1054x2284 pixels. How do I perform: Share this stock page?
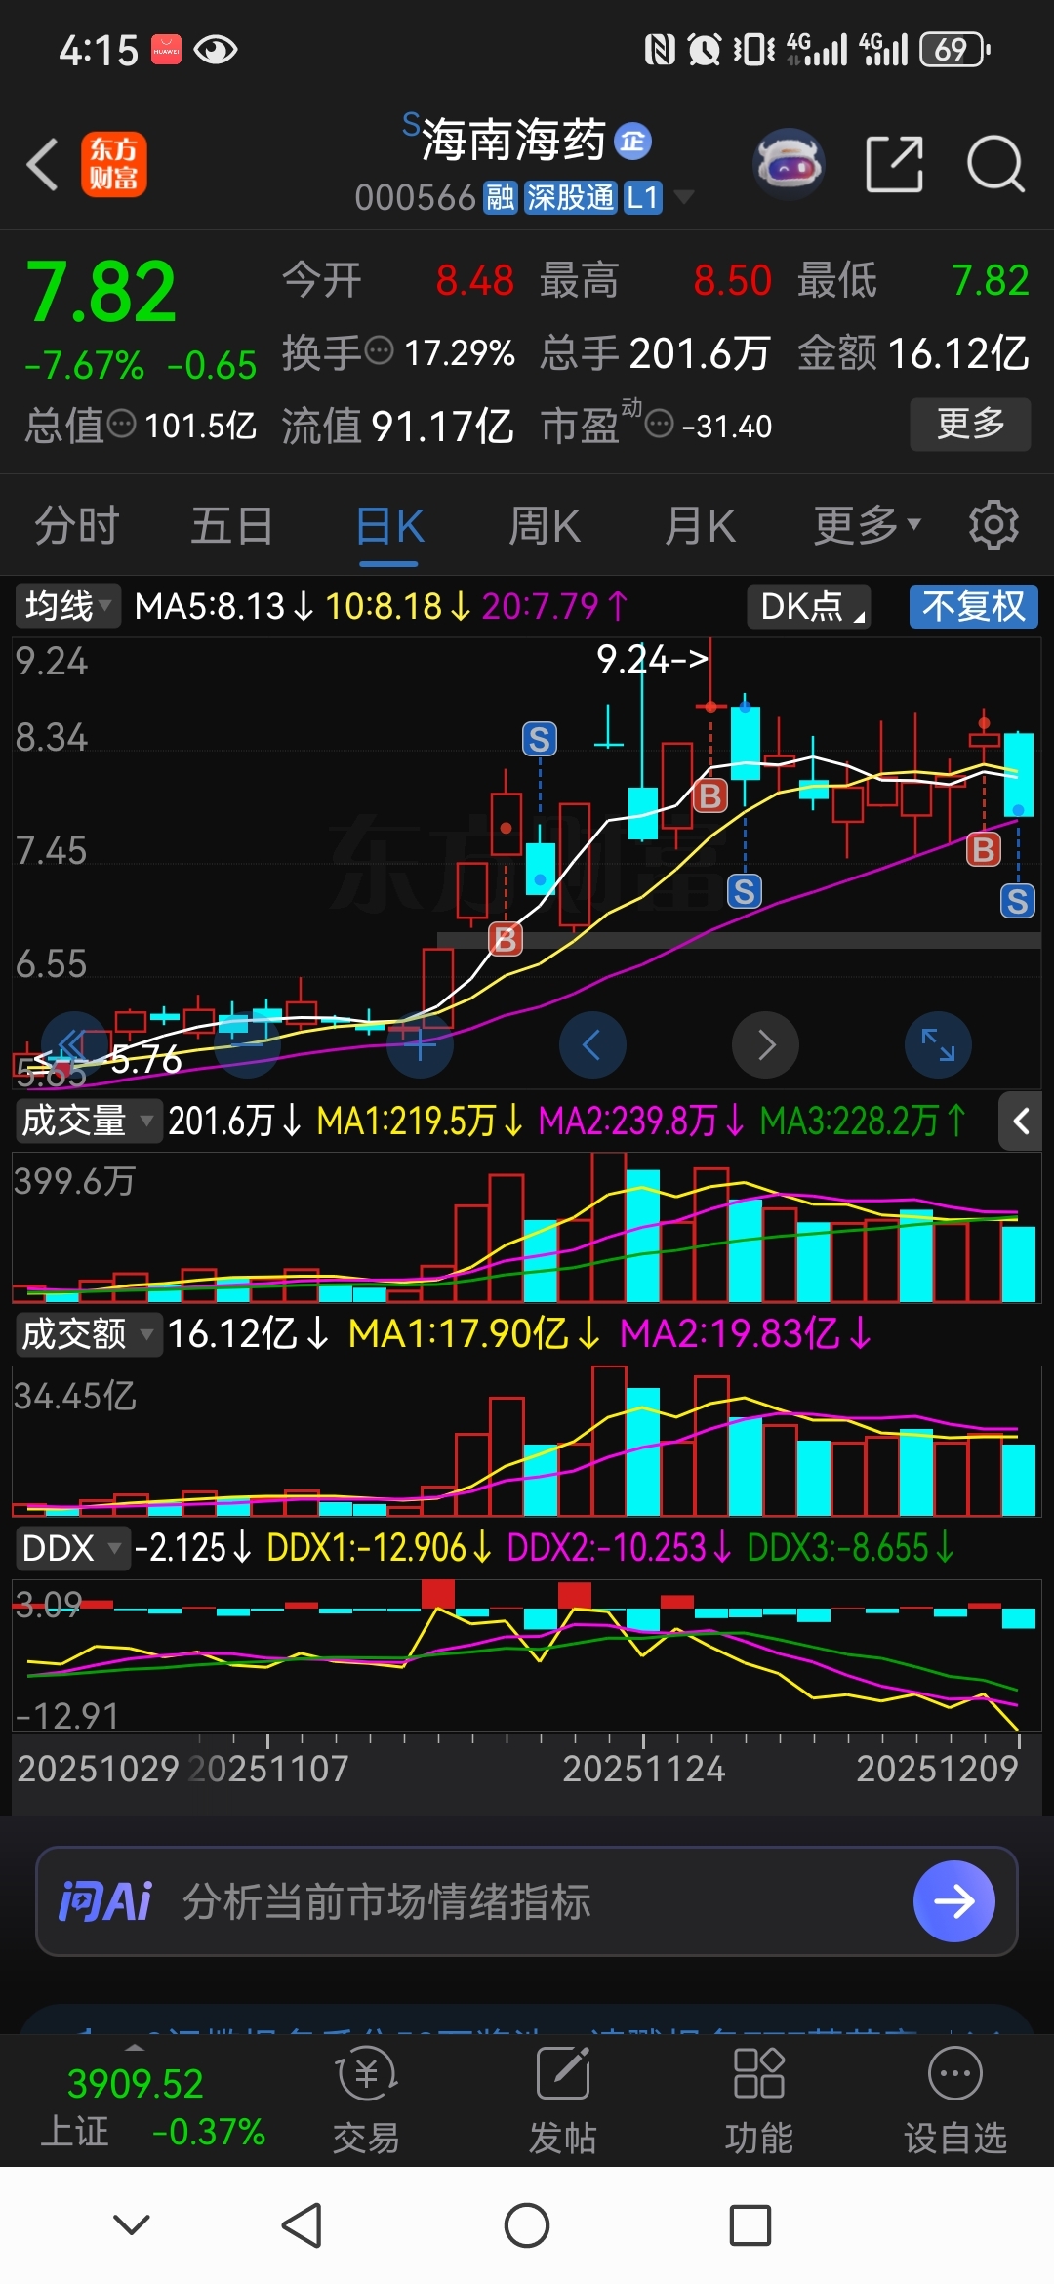894,164
